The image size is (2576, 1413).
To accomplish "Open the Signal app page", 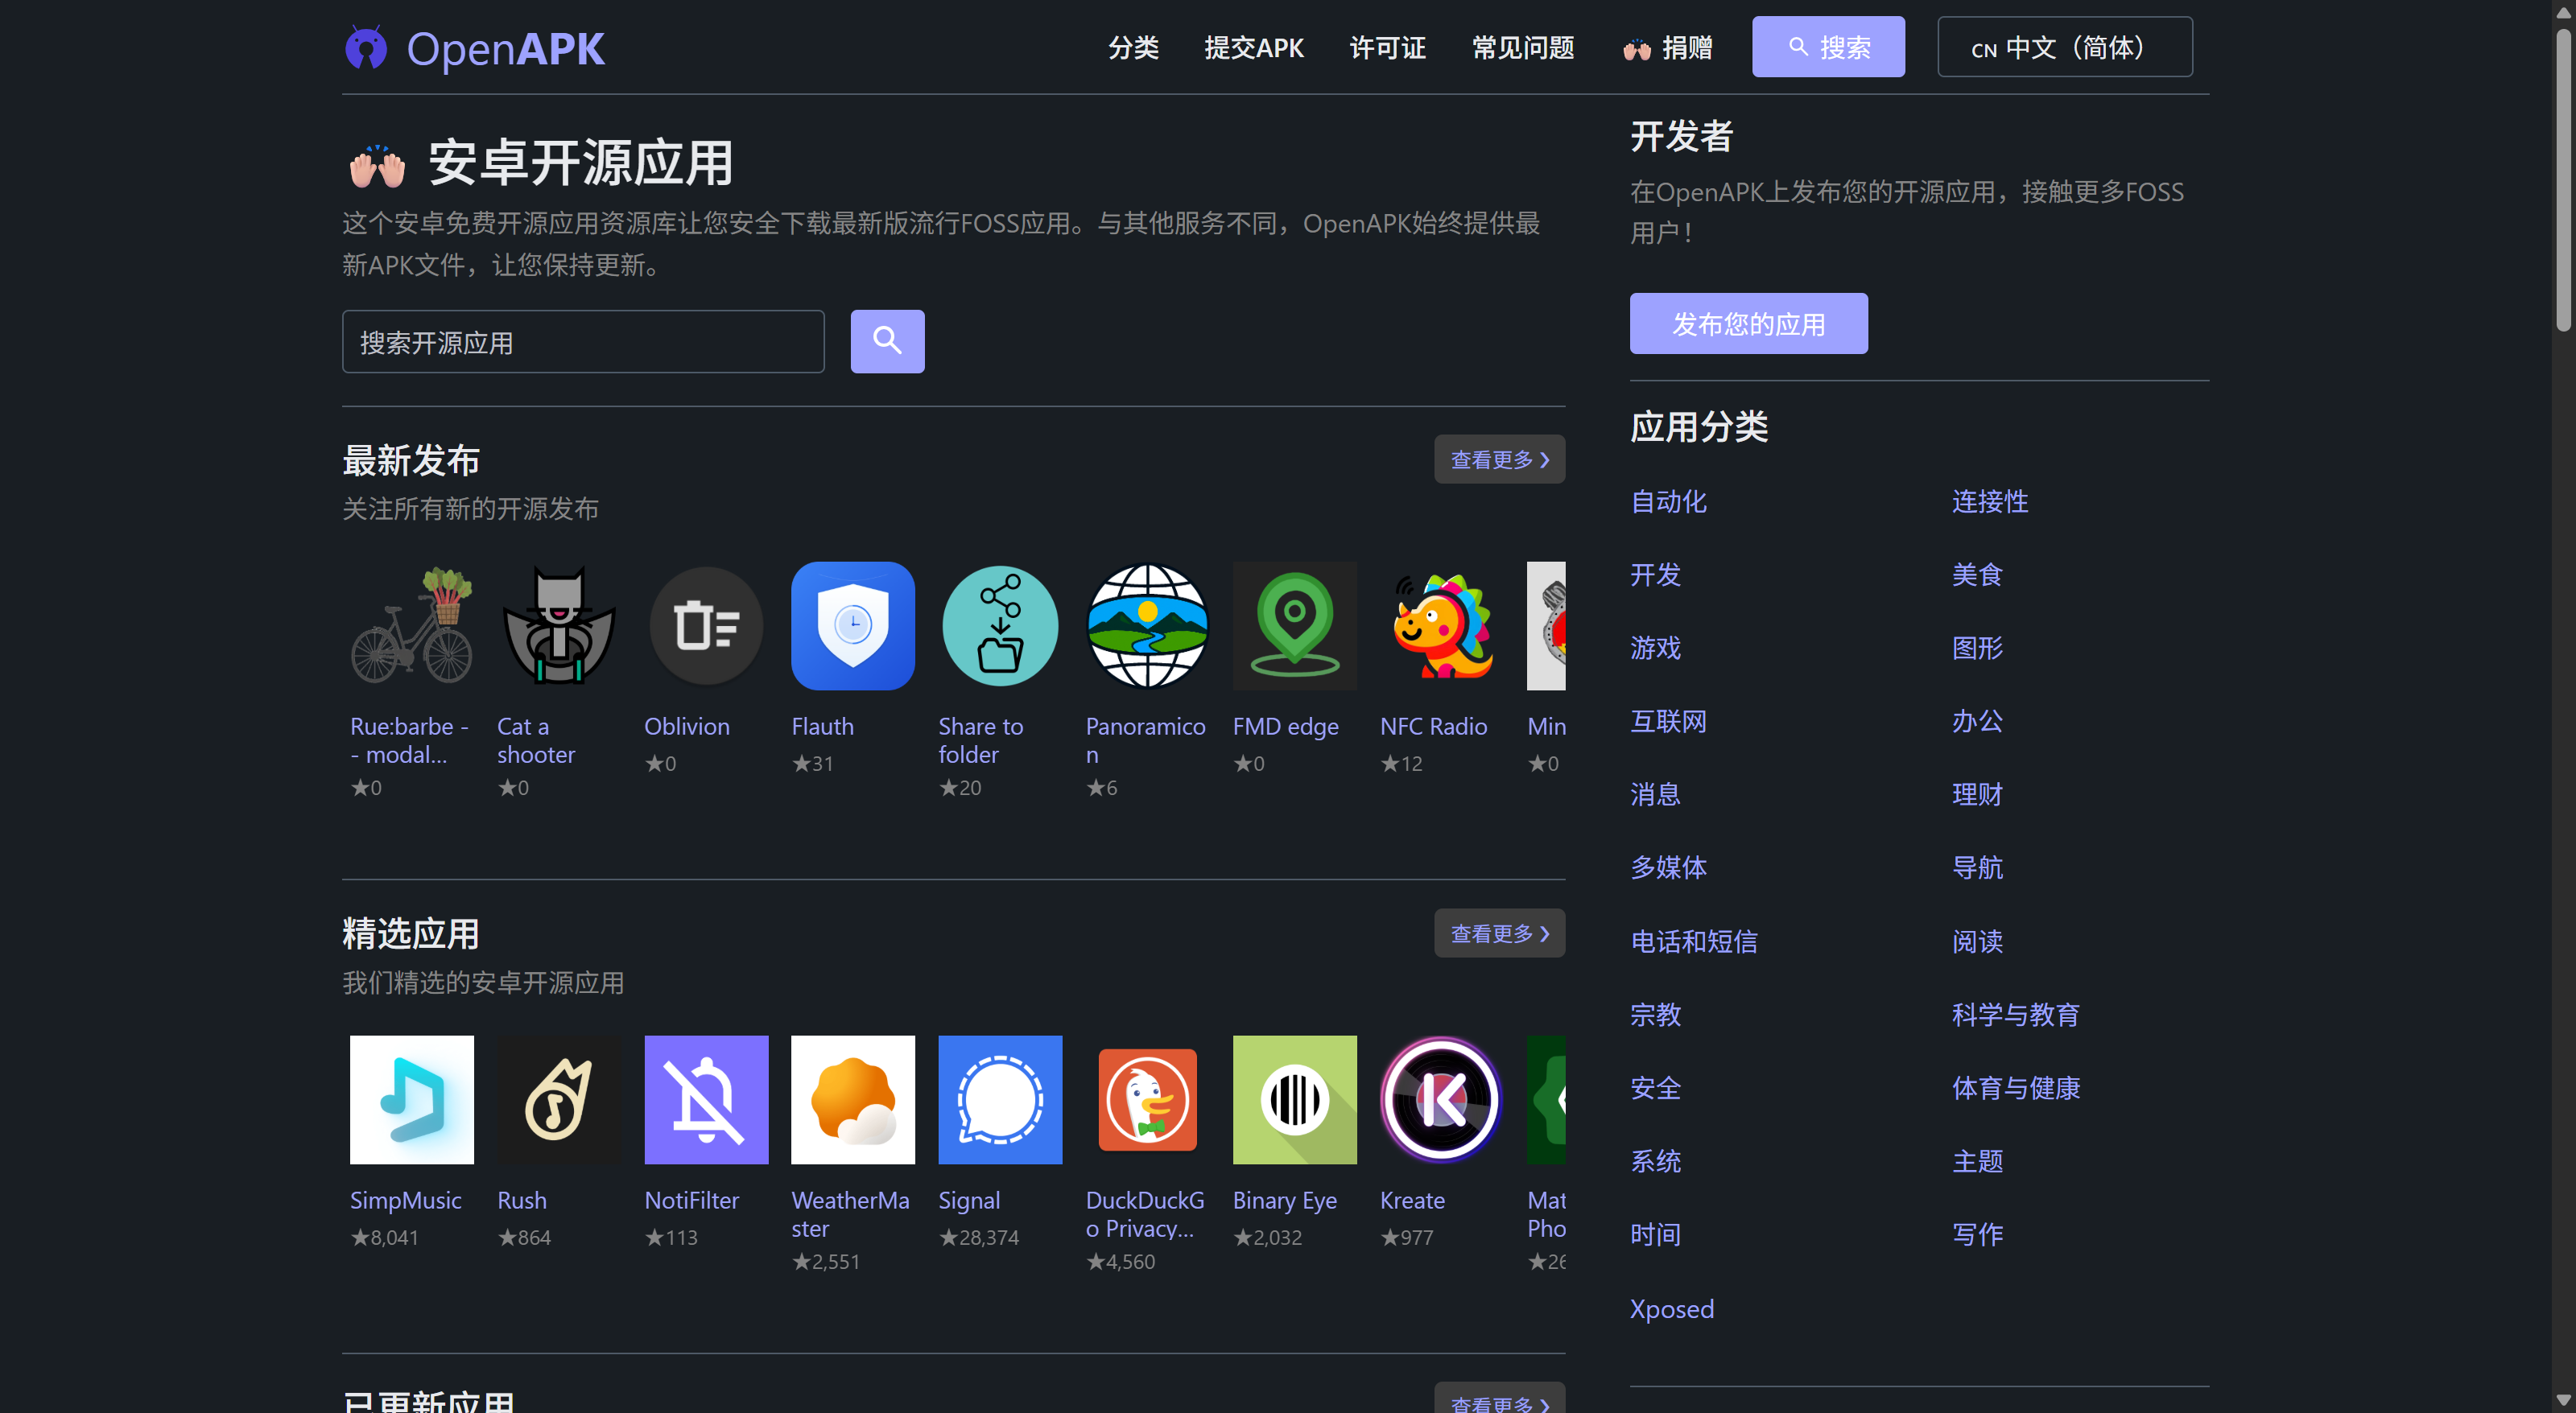I will 999,1099.
